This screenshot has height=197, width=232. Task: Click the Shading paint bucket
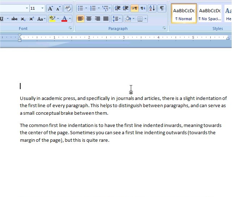tap(128, 19)
